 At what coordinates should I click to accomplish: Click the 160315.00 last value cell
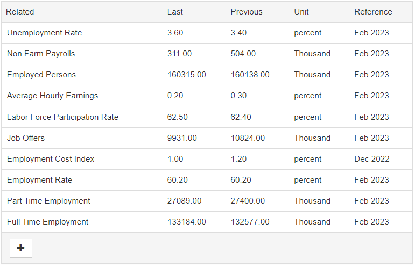(x=186, y=75)
